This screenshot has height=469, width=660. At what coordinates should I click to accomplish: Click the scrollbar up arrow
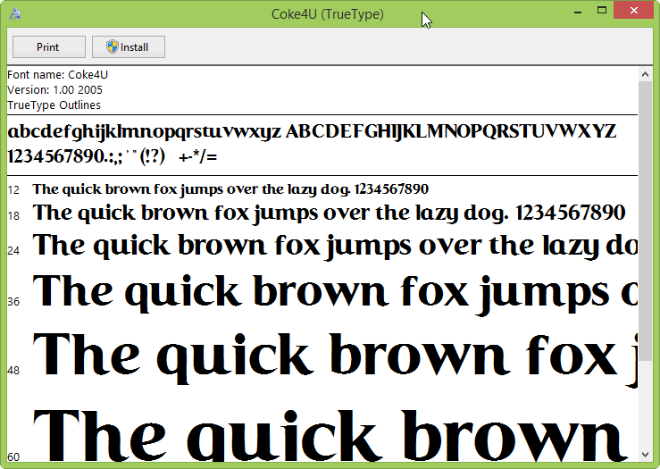tap(645, 74)
